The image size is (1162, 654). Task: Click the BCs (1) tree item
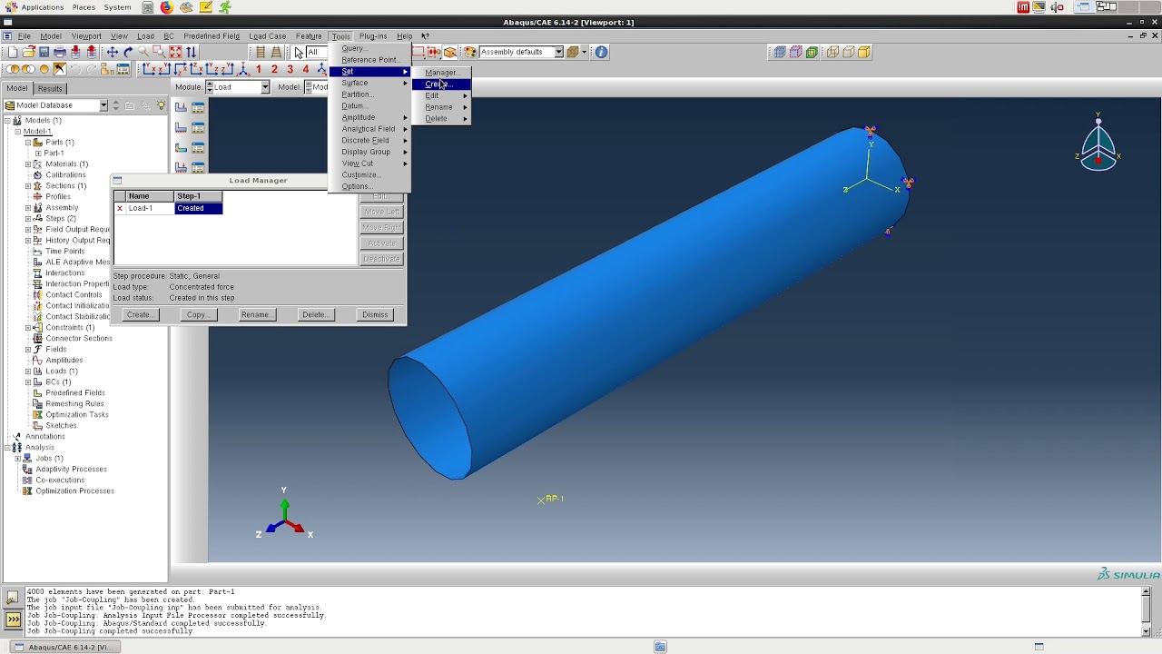58,381
